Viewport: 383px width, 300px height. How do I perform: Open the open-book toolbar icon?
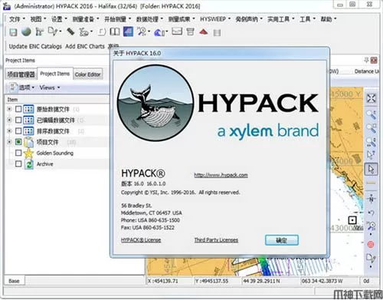pyautogui.click(x=115, y=31)
